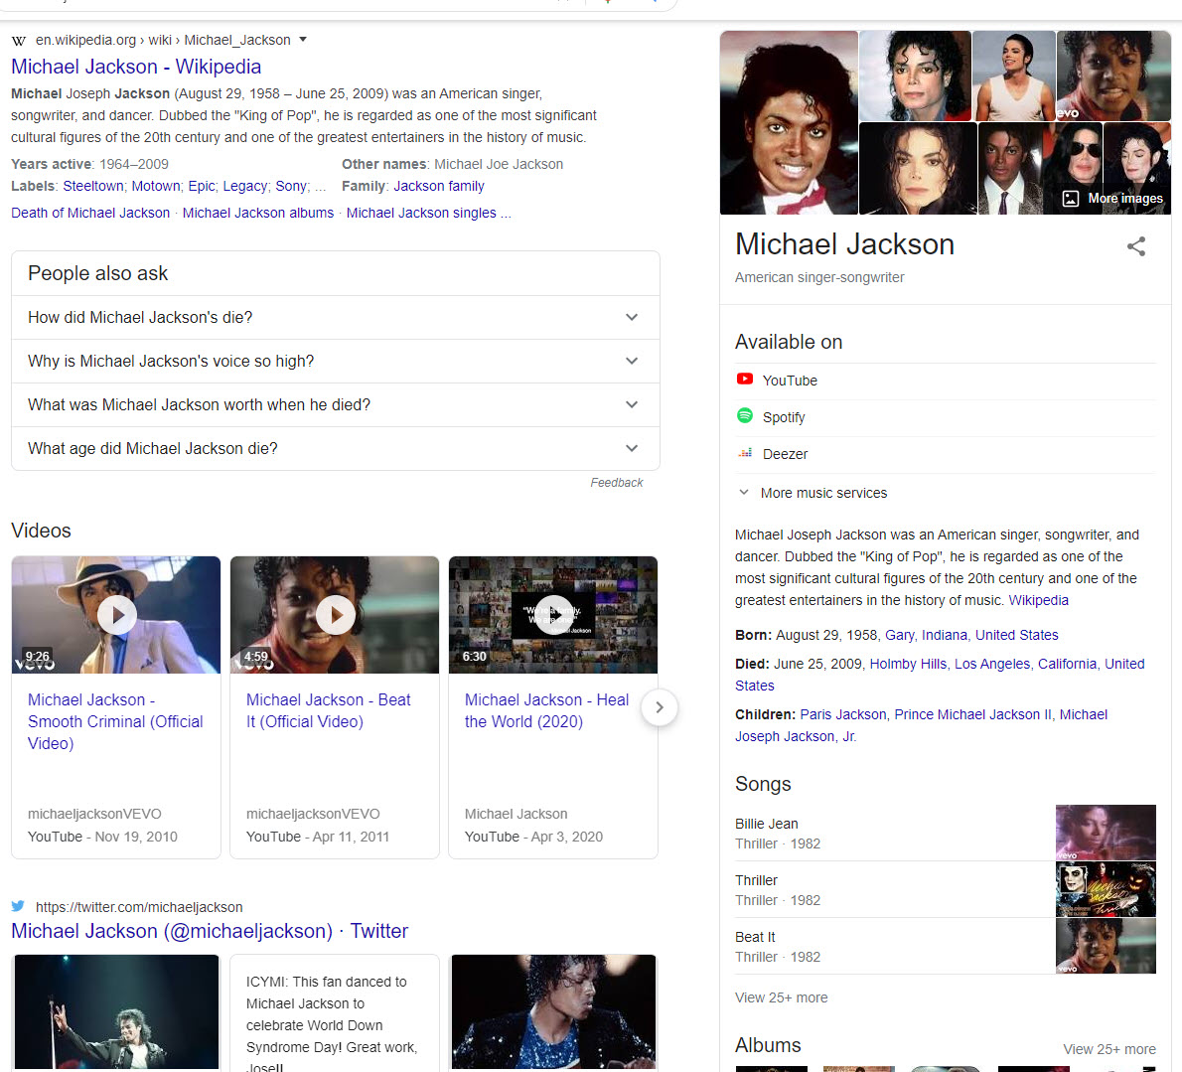1182x1072 pixels.
Task: Open the Prince Michael Jackson II link
Action: [972, 714]
